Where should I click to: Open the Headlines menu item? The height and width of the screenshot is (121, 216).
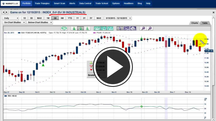click(129, 3)
